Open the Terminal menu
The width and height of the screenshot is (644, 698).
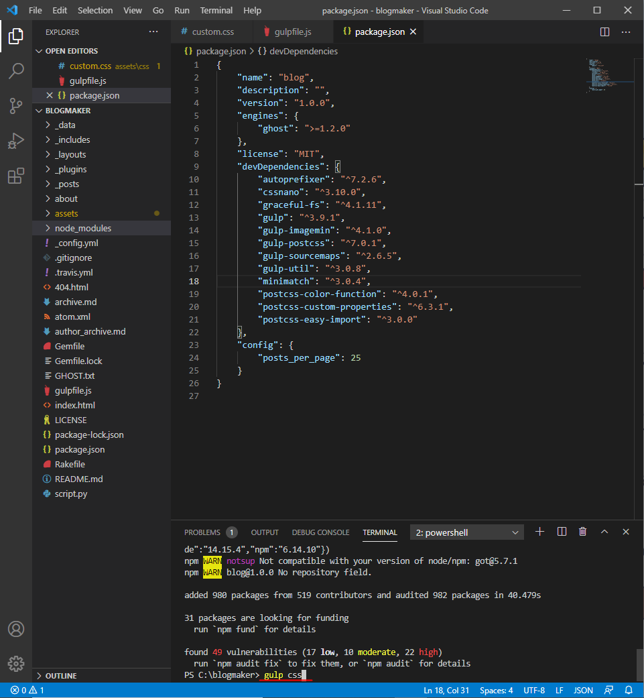[216, 10]
